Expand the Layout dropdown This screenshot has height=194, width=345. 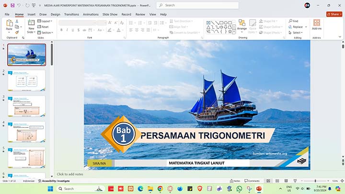[45, 21]
